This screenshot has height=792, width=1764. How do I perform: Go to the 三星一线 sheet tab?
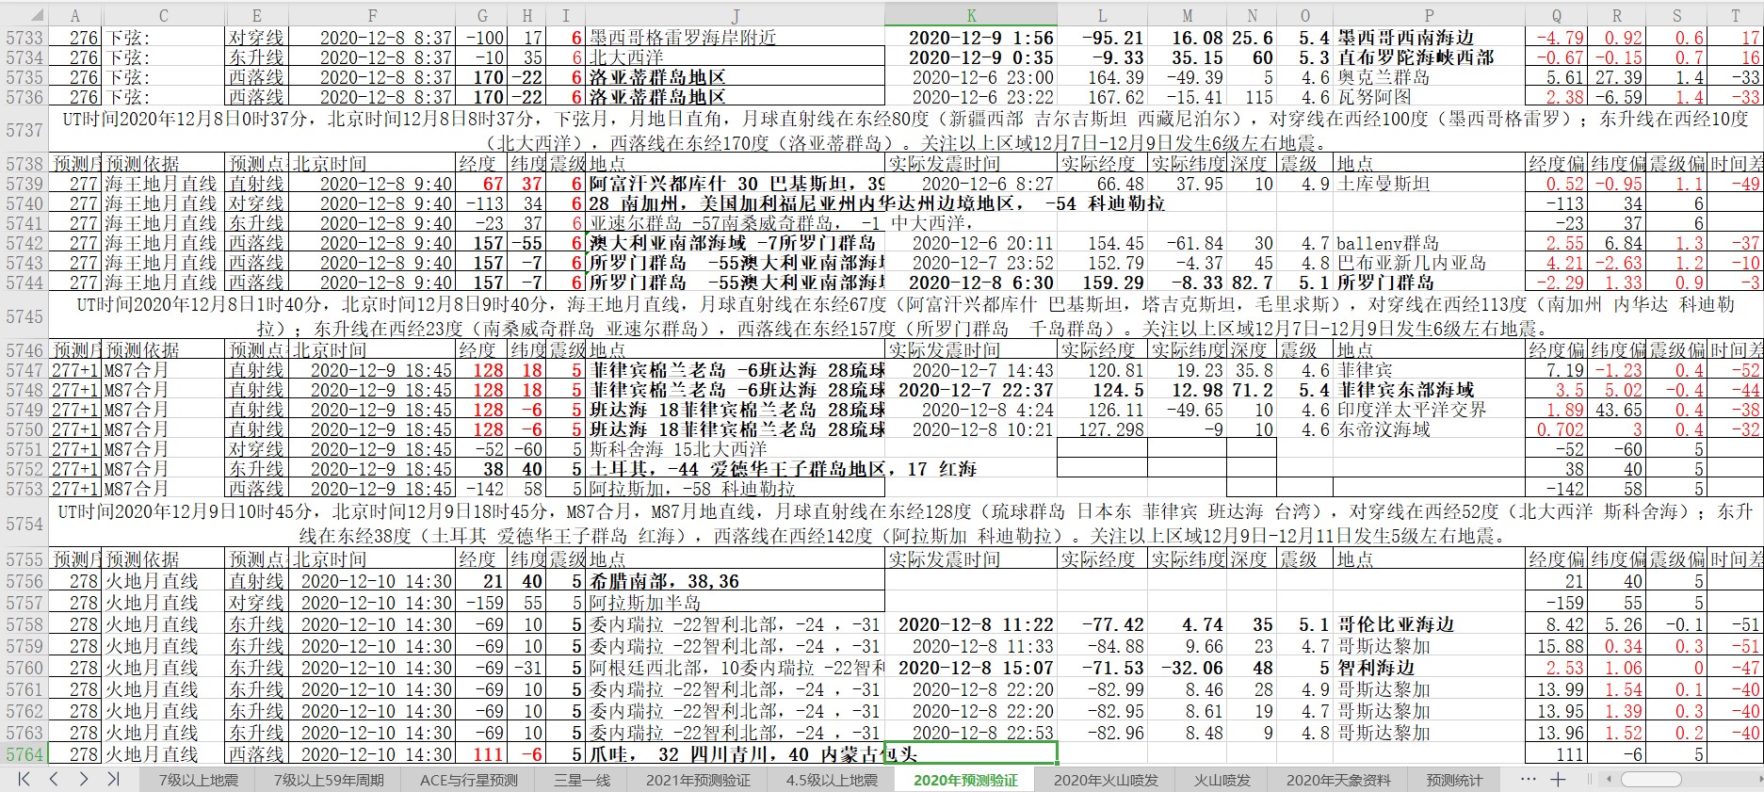point(581,780)
